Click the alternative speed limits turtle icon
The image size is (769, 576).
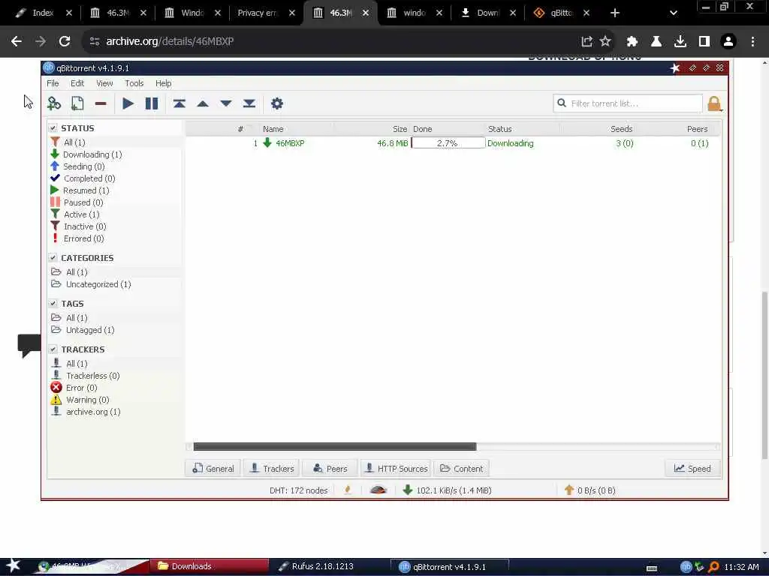click(378, 490)
